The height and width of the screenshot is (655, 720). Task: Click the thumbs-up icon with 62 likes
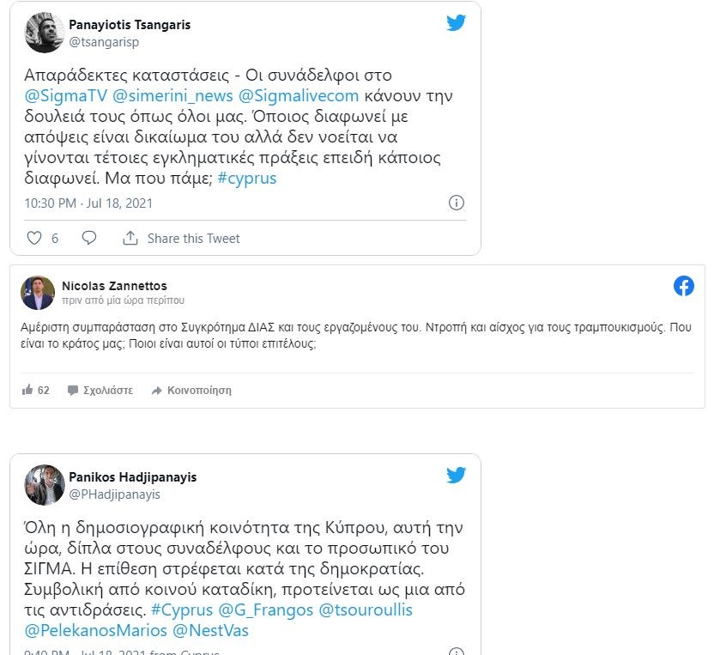[27, 390]
